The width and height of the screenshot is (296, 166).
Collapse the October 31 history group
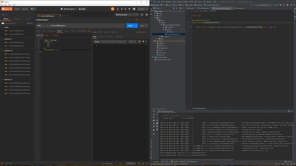[2, 39]
